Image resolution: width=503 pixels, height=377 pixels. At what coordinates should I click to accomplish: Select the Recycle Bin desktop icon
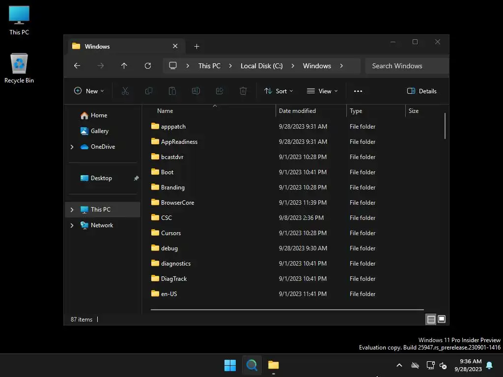[x=19, y=68]
